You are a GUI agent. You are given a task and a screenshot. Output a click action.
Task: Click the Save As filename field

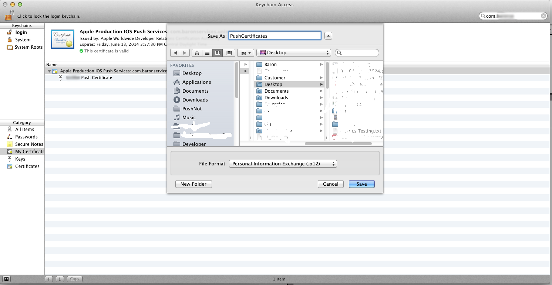(x=275, y=36)
